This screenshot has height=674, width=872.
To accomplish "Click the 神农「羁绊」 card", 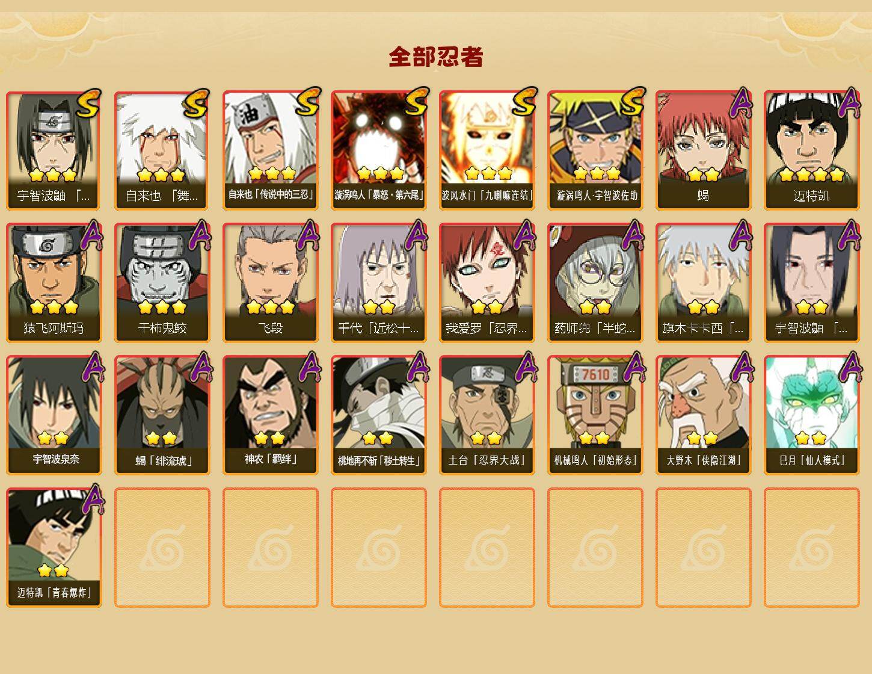I will pyautogui.click(x=270, y=415).
